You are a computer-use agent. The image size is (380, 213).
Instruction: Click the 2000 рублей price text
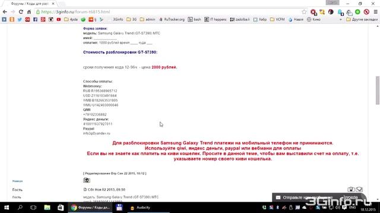[164, 67]
